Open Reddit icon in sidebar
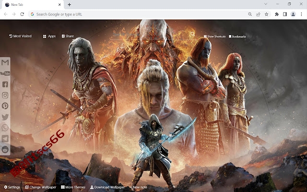This screenshot has height=192, width=307. 5,149
